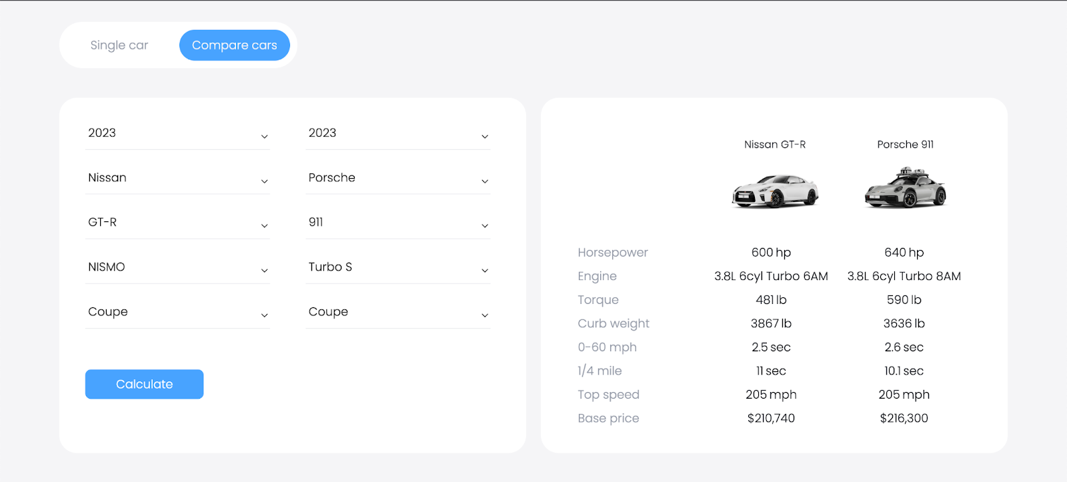Image resolution: width=1067 pixels, height=482 pixels.
Task: Click the Porsche 911 car image
Action: 905,189
